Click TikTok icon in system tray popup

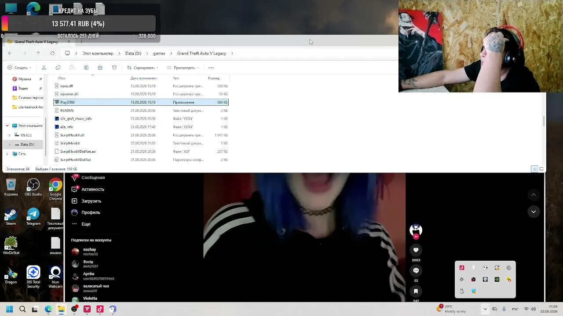click(462, 268)
